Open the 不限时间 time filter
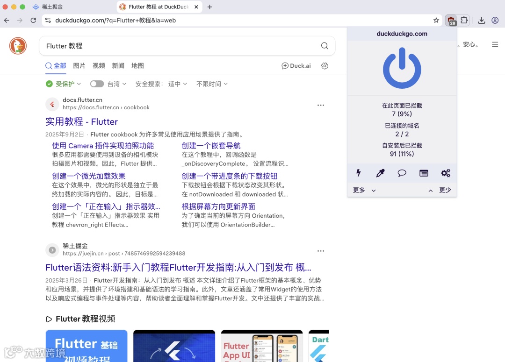The height and width of the screenshot is (362, 505). 212,84
